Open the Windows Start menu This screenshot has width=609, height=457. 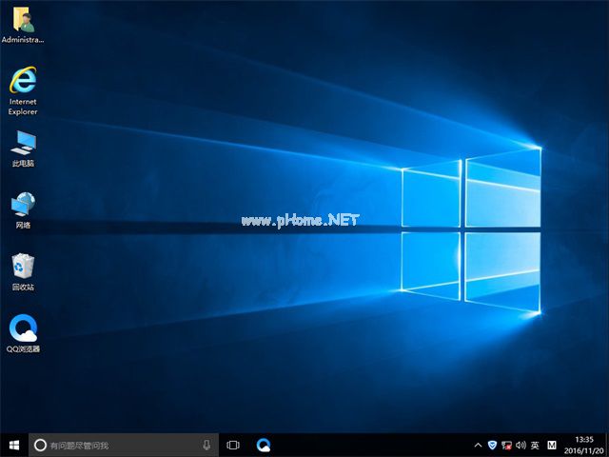[14, 445]
